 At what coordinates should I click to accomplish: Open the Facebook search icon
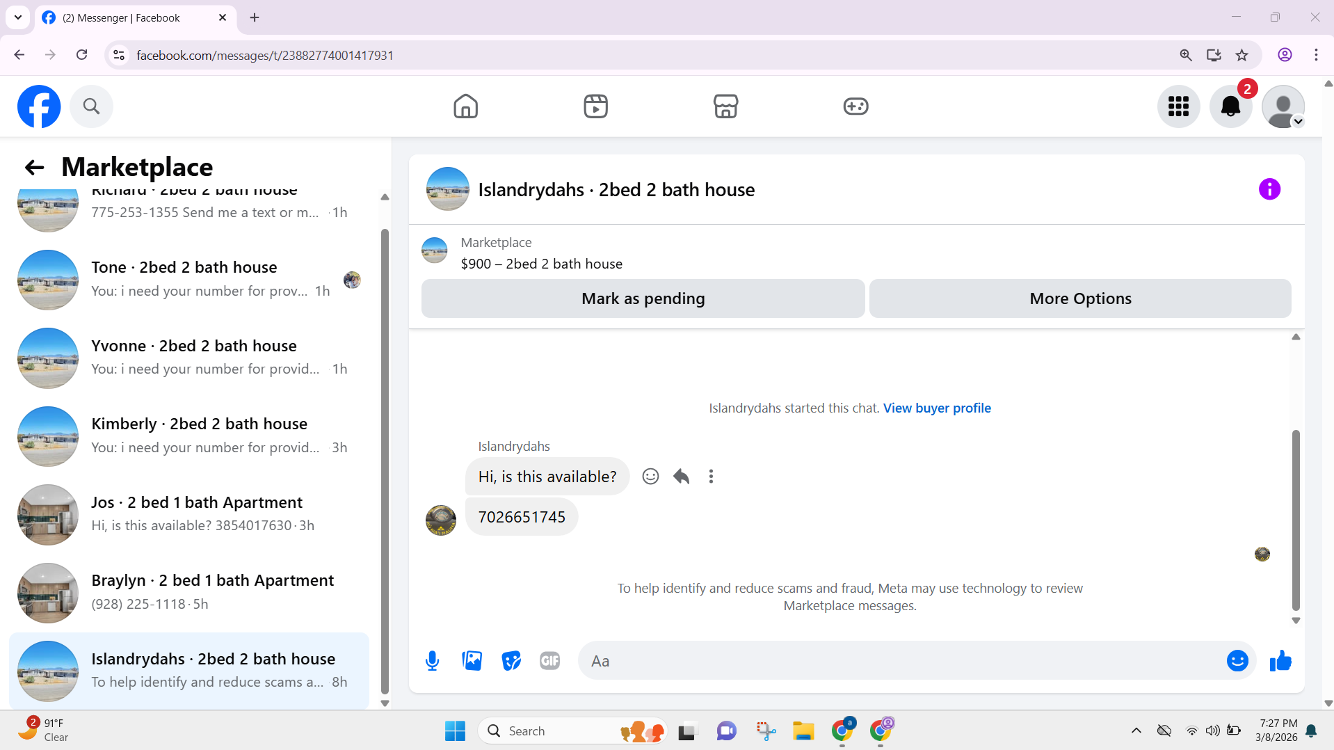point(91,106)
